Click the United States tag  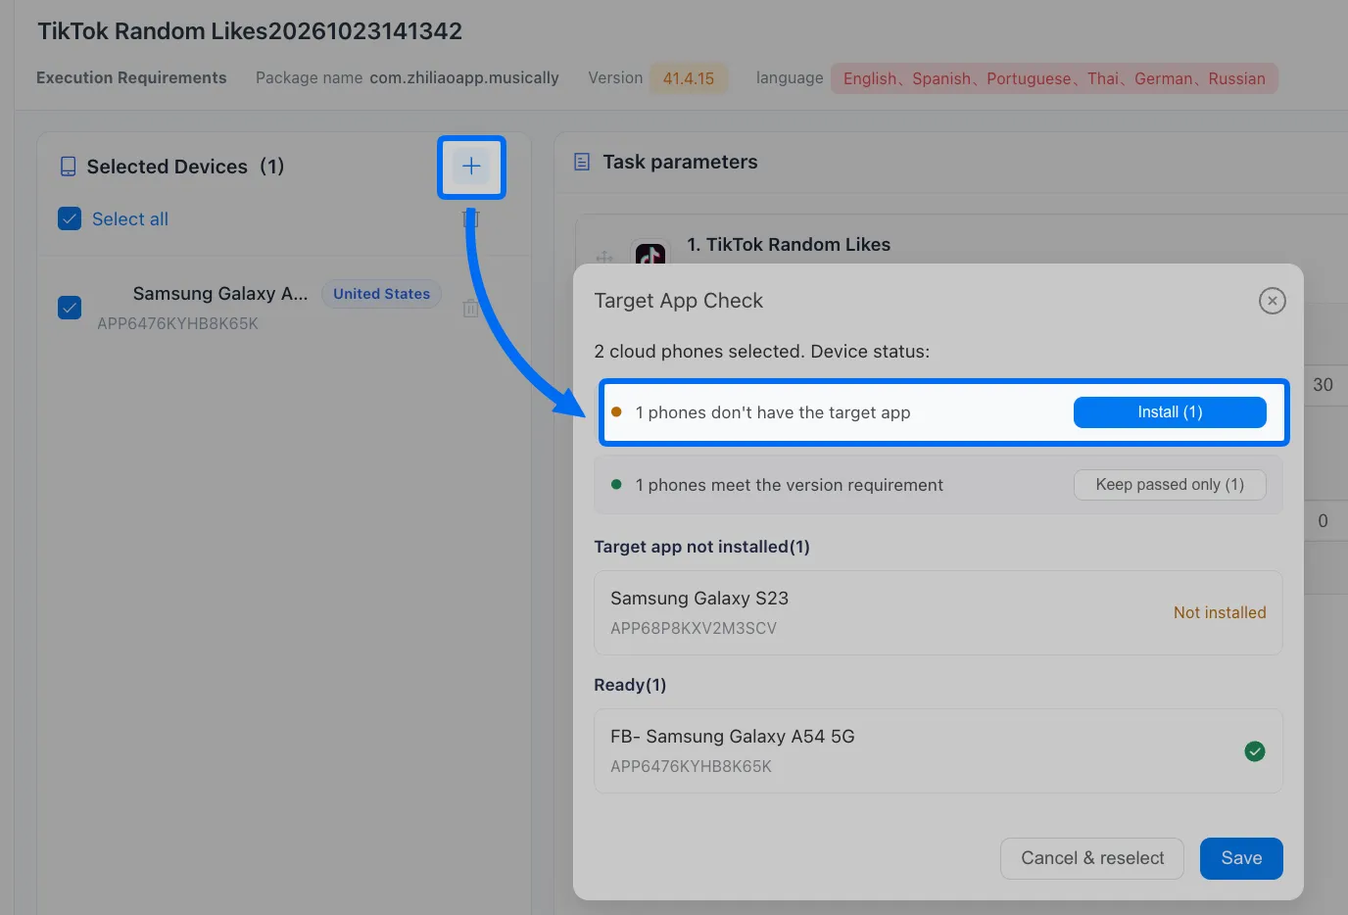click(381, 294)
